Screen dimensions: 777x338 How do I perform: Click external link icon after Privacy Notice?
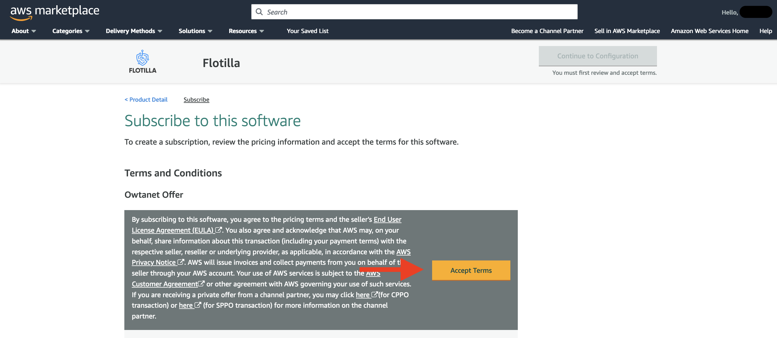click(181, 262)
